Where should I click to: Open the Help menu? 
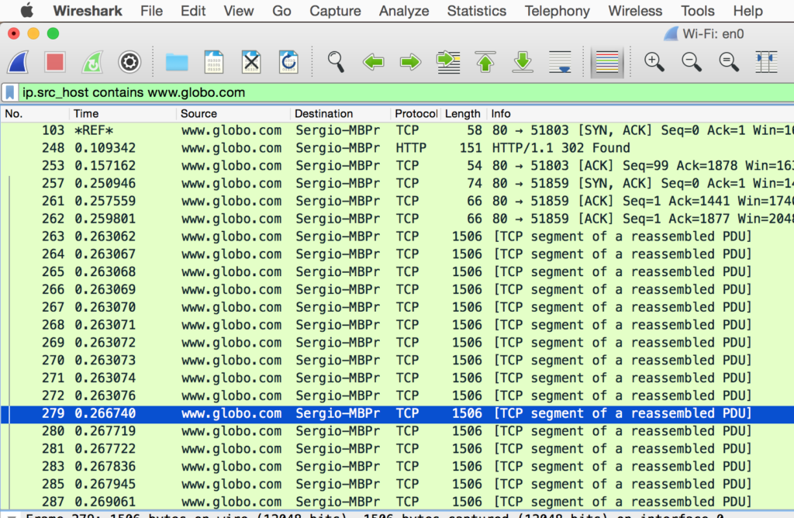point(747,11)
